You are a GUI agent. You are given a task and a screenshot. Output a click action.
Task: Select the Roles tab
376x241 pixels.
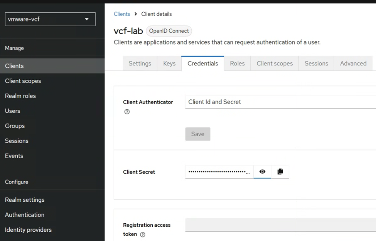click(x=237, y=64)
